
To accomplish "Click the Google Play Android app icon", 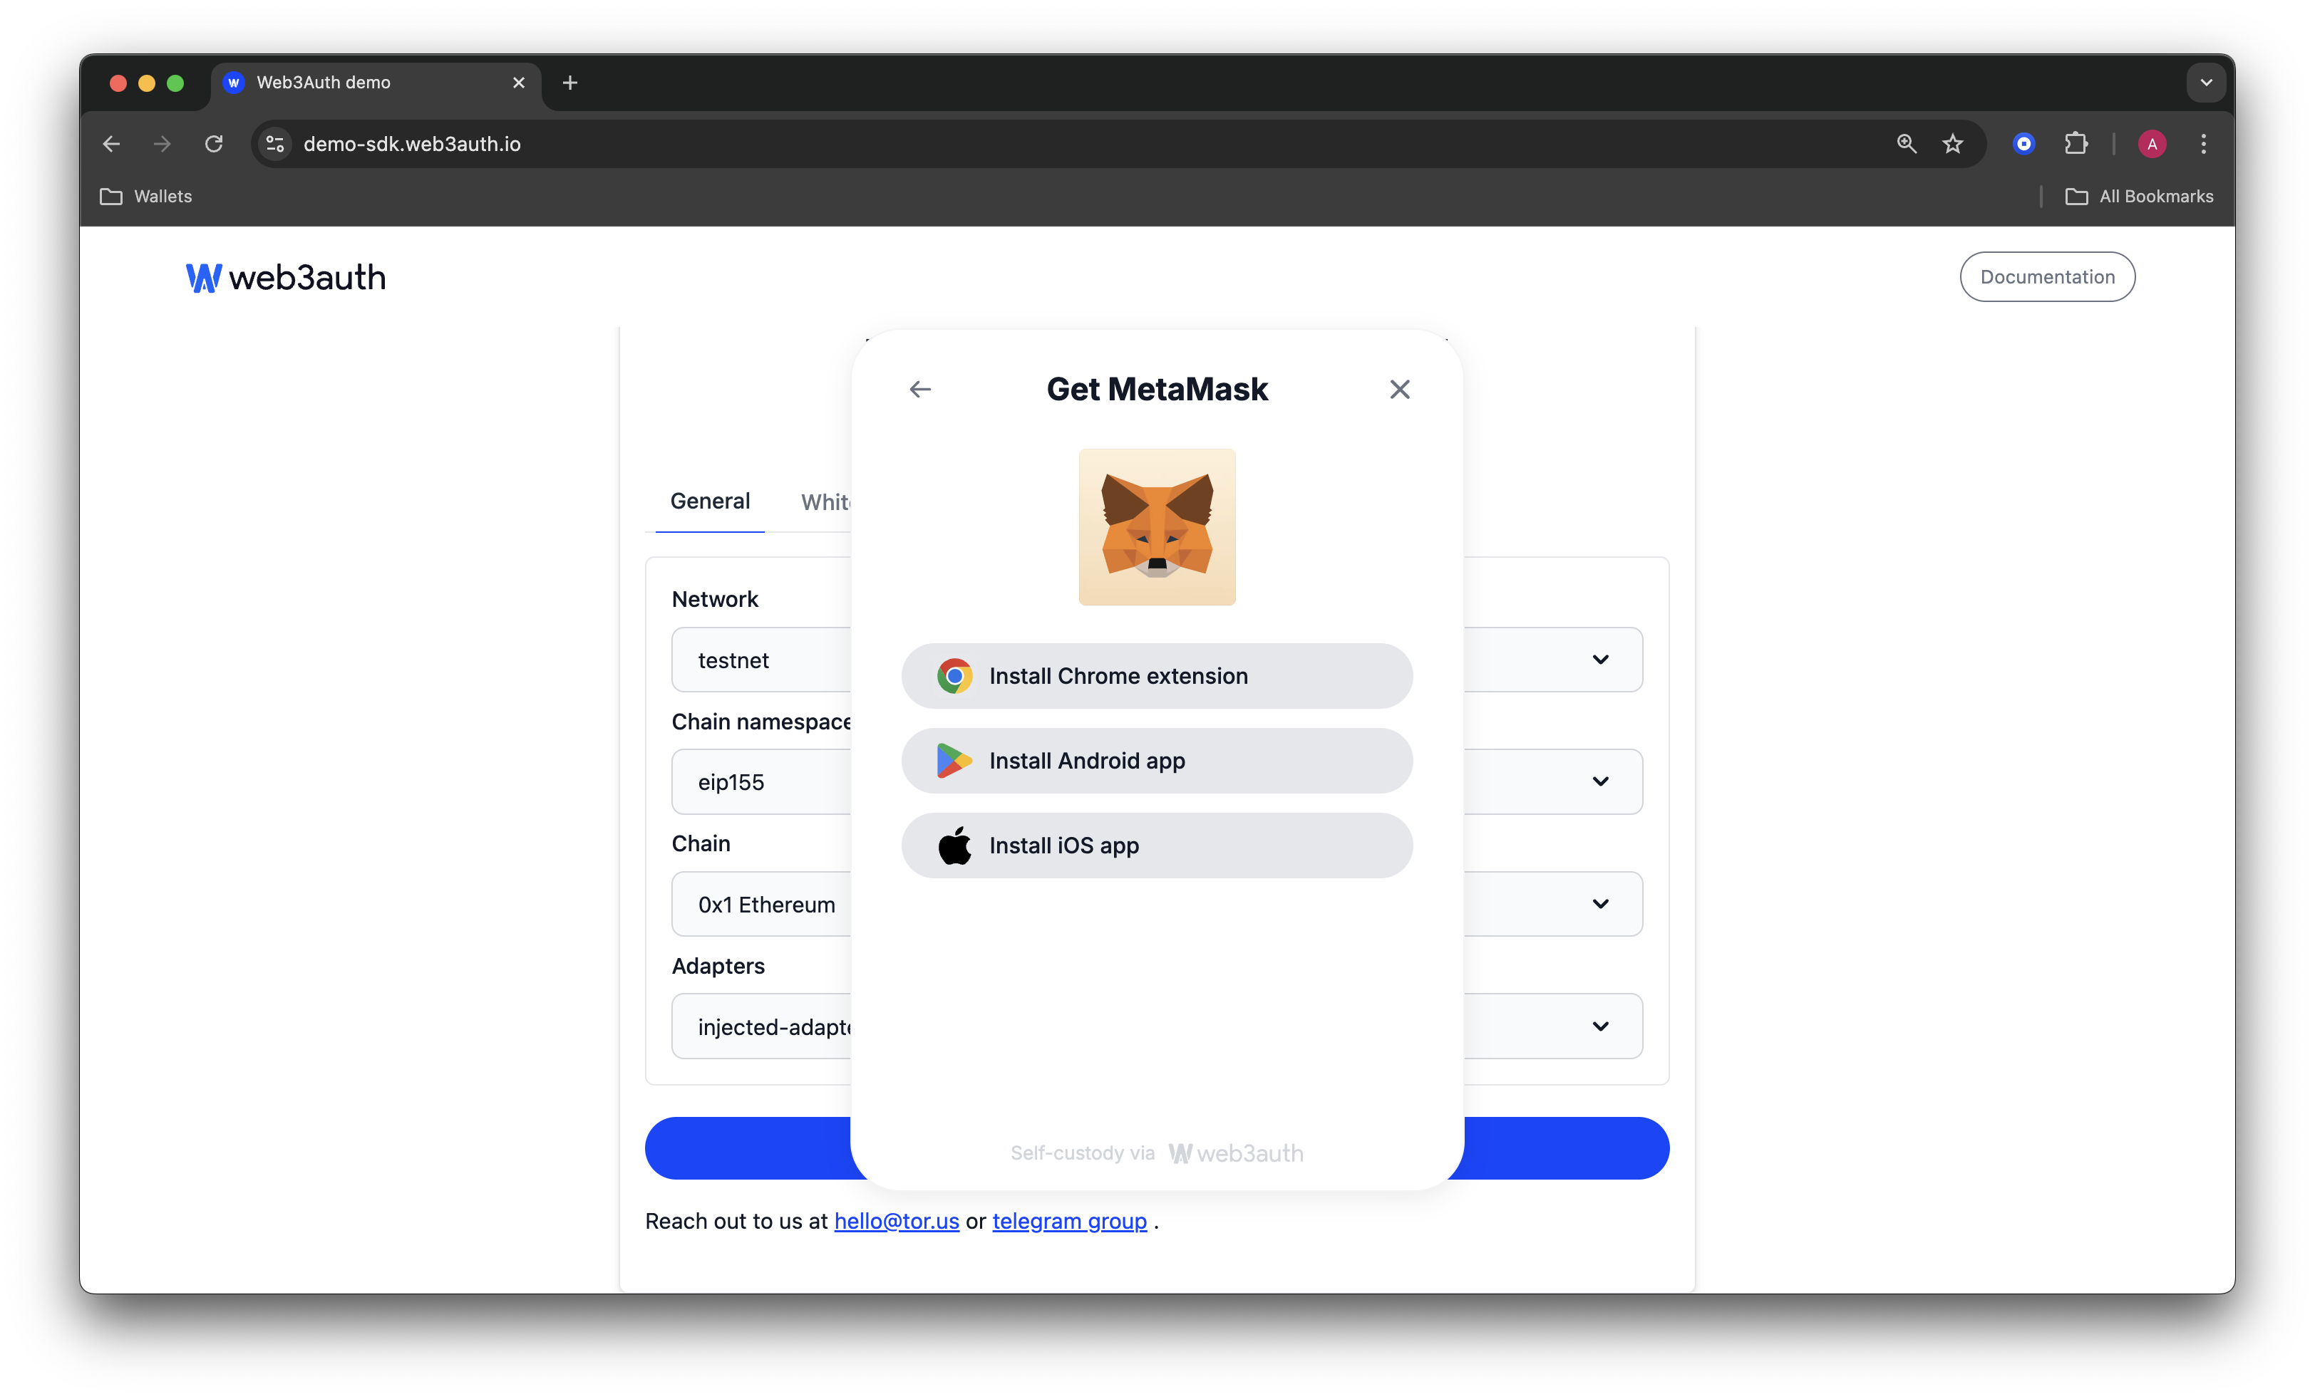I will click(x=952, y=760).
